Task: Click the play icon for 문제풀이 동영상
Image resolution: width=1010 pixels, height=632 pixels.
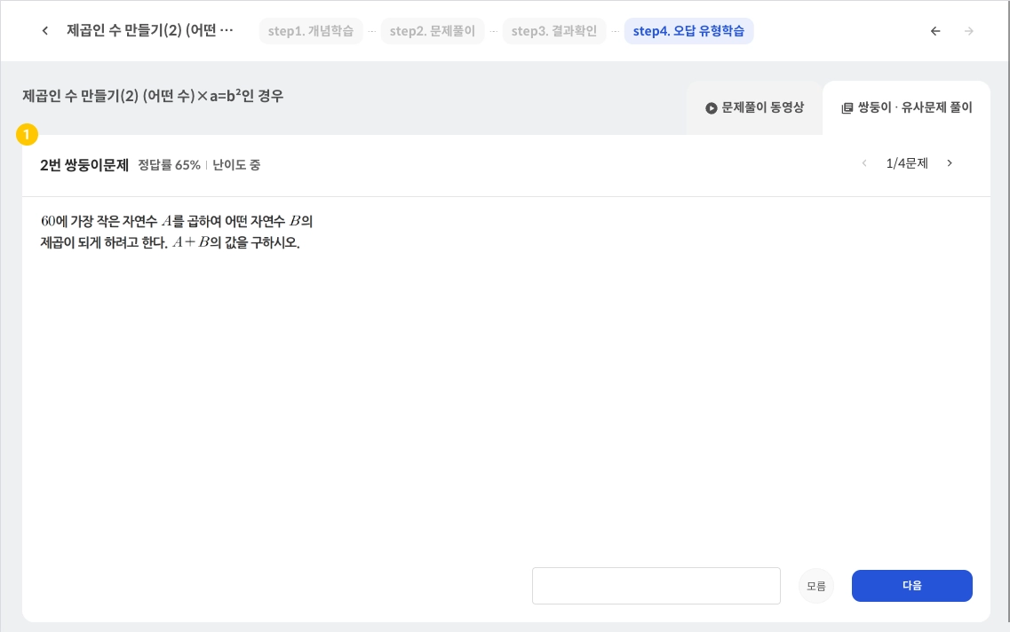Action: click(x=711, y=107)
